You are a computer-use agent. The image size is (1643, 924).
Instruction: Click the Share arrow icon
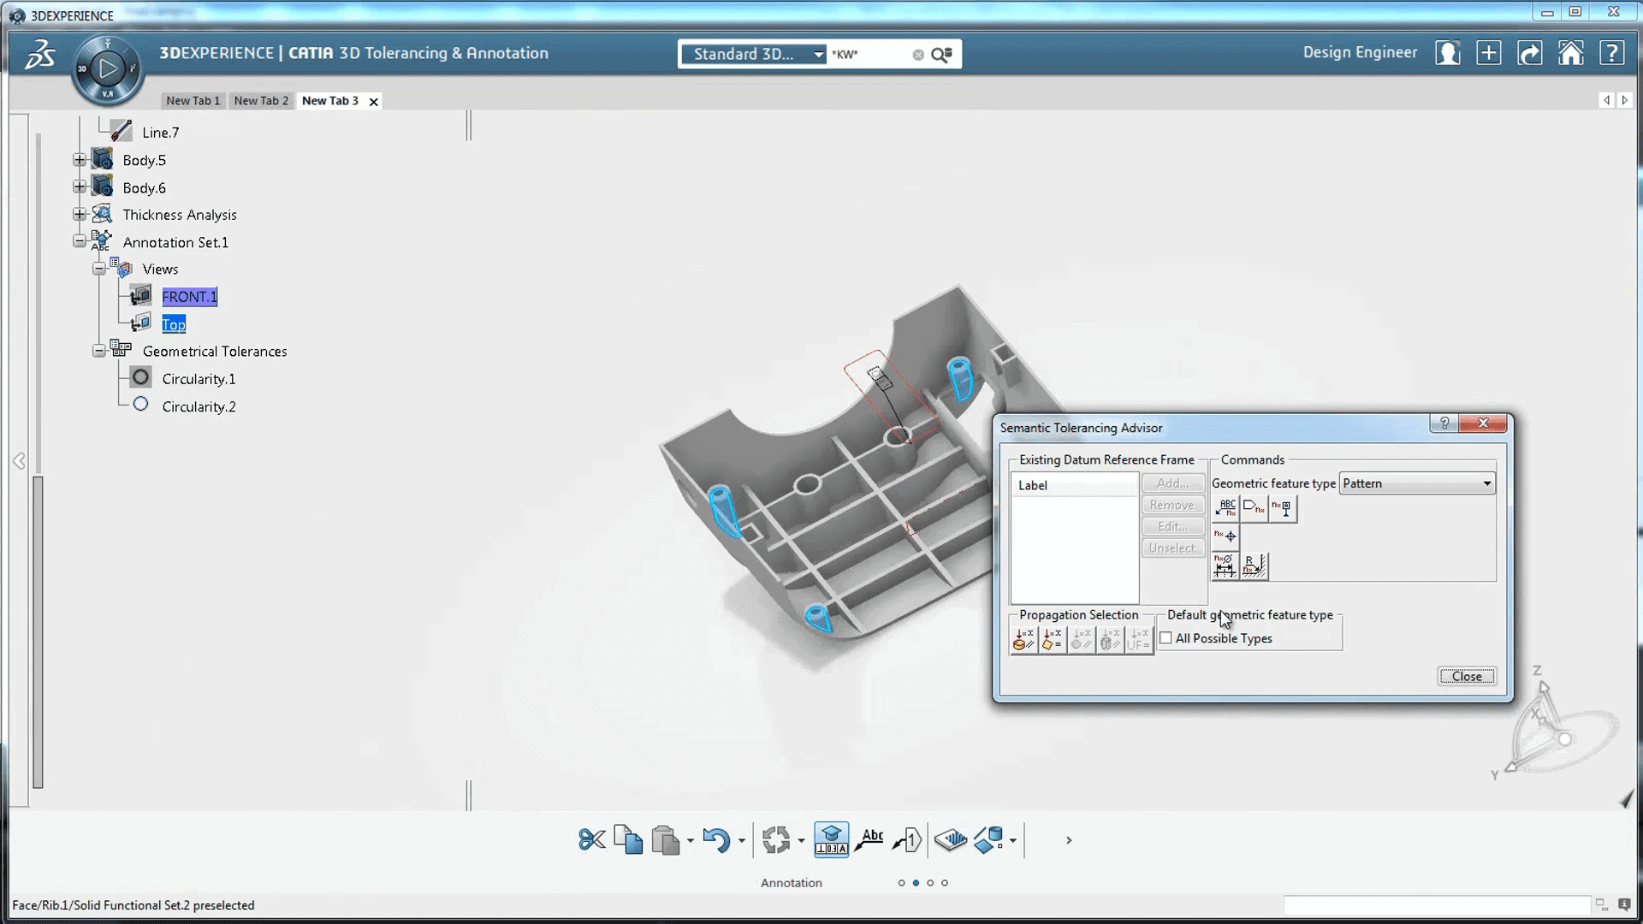click(x=1530, y=53)
